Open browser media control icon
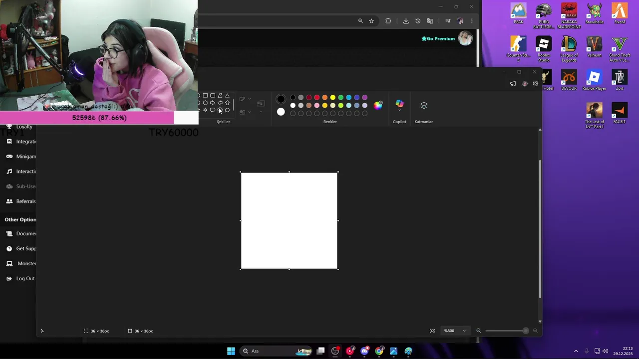This screenshot has width=639, height=359. click(x=448, y=21)
